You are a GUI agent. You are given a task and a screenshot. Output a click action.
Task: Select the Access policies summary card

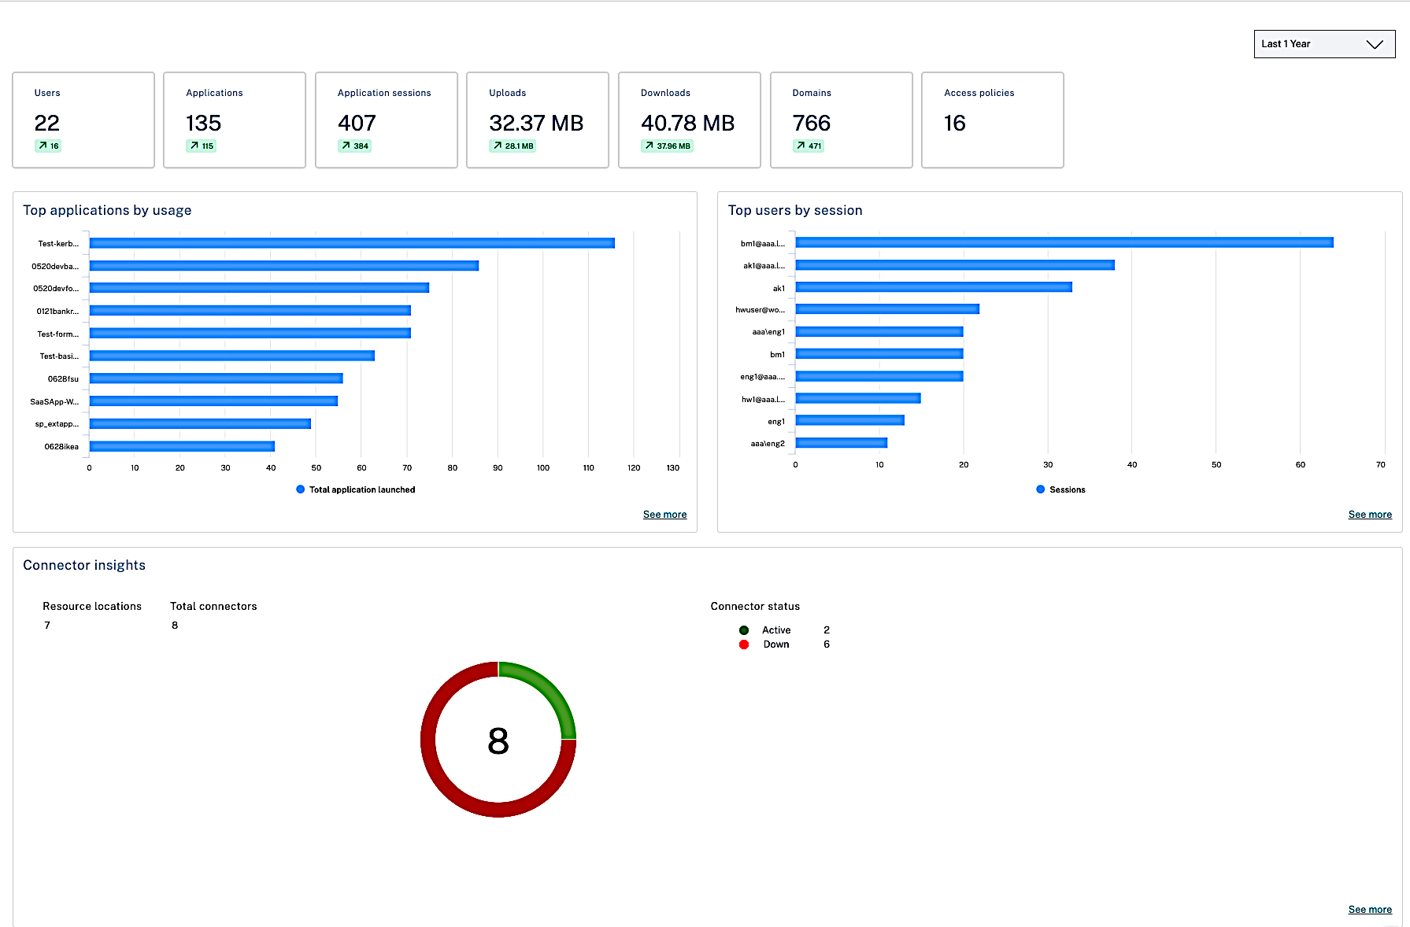992,120
